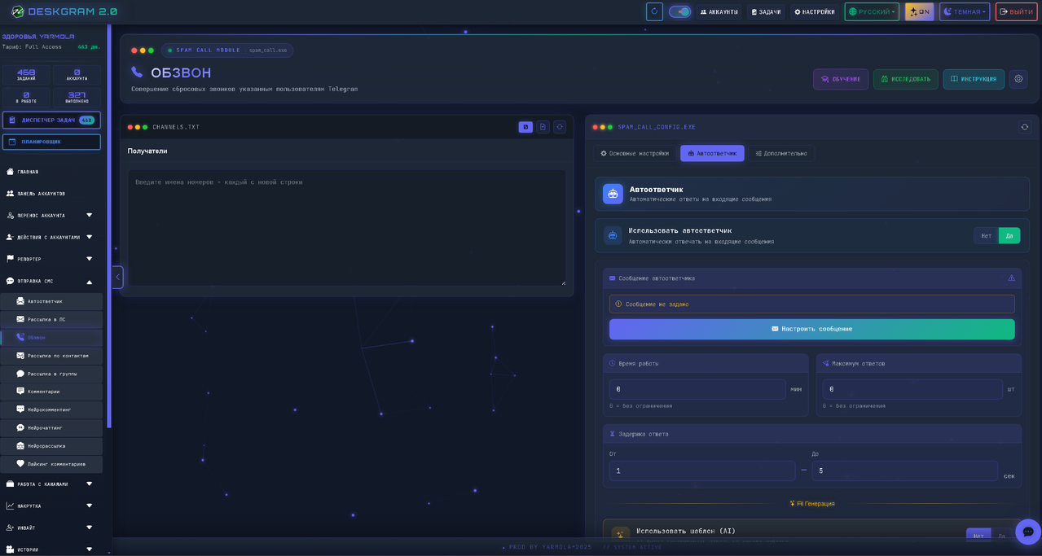This screenshot has width=1042, height=556.
Task: Click the refresh icon in top bar
Action: tap(654, 11)
